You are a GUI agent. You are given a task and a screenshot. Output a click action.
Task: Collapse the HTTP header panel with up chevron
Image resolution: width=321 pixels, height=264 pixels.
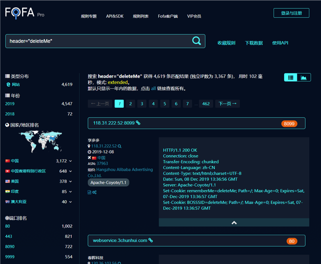click(x=234, y=222)
